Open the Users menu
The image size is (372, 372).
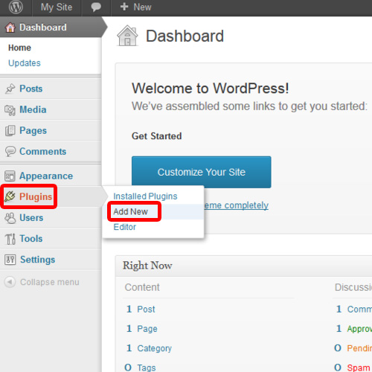[x=31, y=218]
